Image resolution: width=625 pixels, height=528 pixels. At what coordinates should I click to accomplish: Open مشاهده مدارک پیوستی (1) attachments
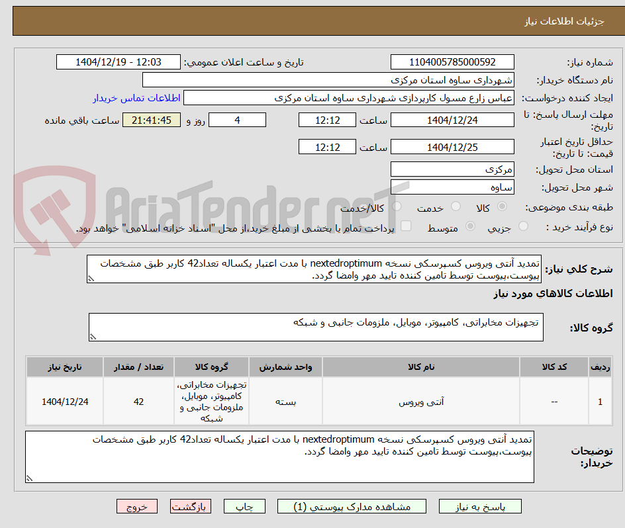point(352,506)
